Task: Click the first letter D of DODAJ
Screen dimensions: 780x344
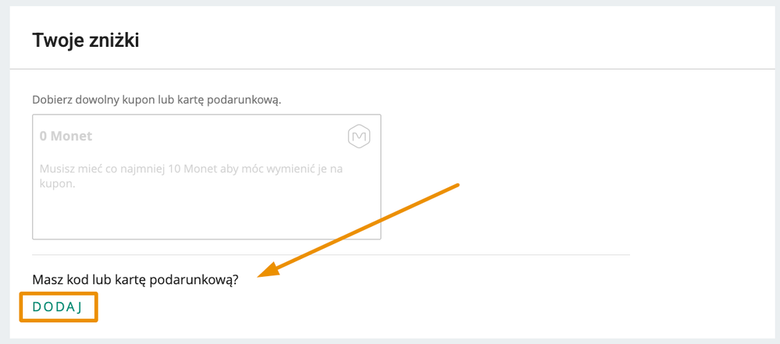Action: click(37, 307)
